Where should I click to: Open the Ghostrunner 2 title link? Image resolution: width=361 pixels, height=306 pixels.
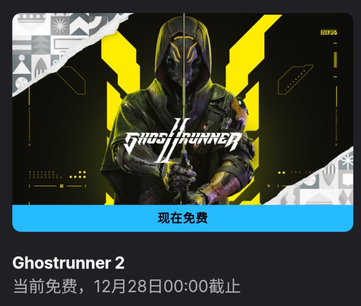(68, 263)
